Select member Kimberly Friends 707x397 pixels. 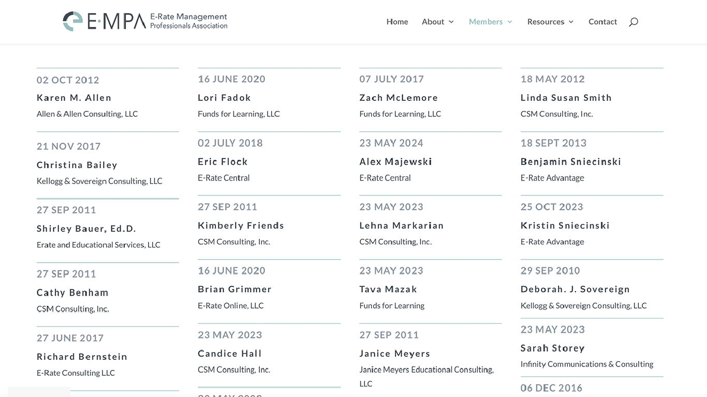pyautogui.click(x=241, y=225)
